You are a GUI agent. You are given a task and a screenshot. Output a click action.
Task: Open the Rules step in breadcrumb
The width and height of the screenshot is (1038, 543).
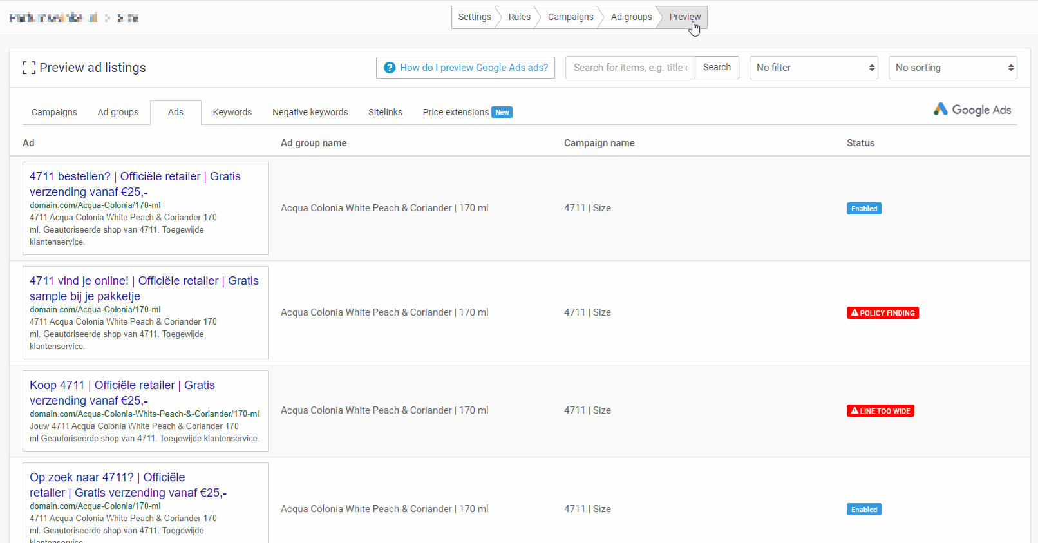click(519, 17)
